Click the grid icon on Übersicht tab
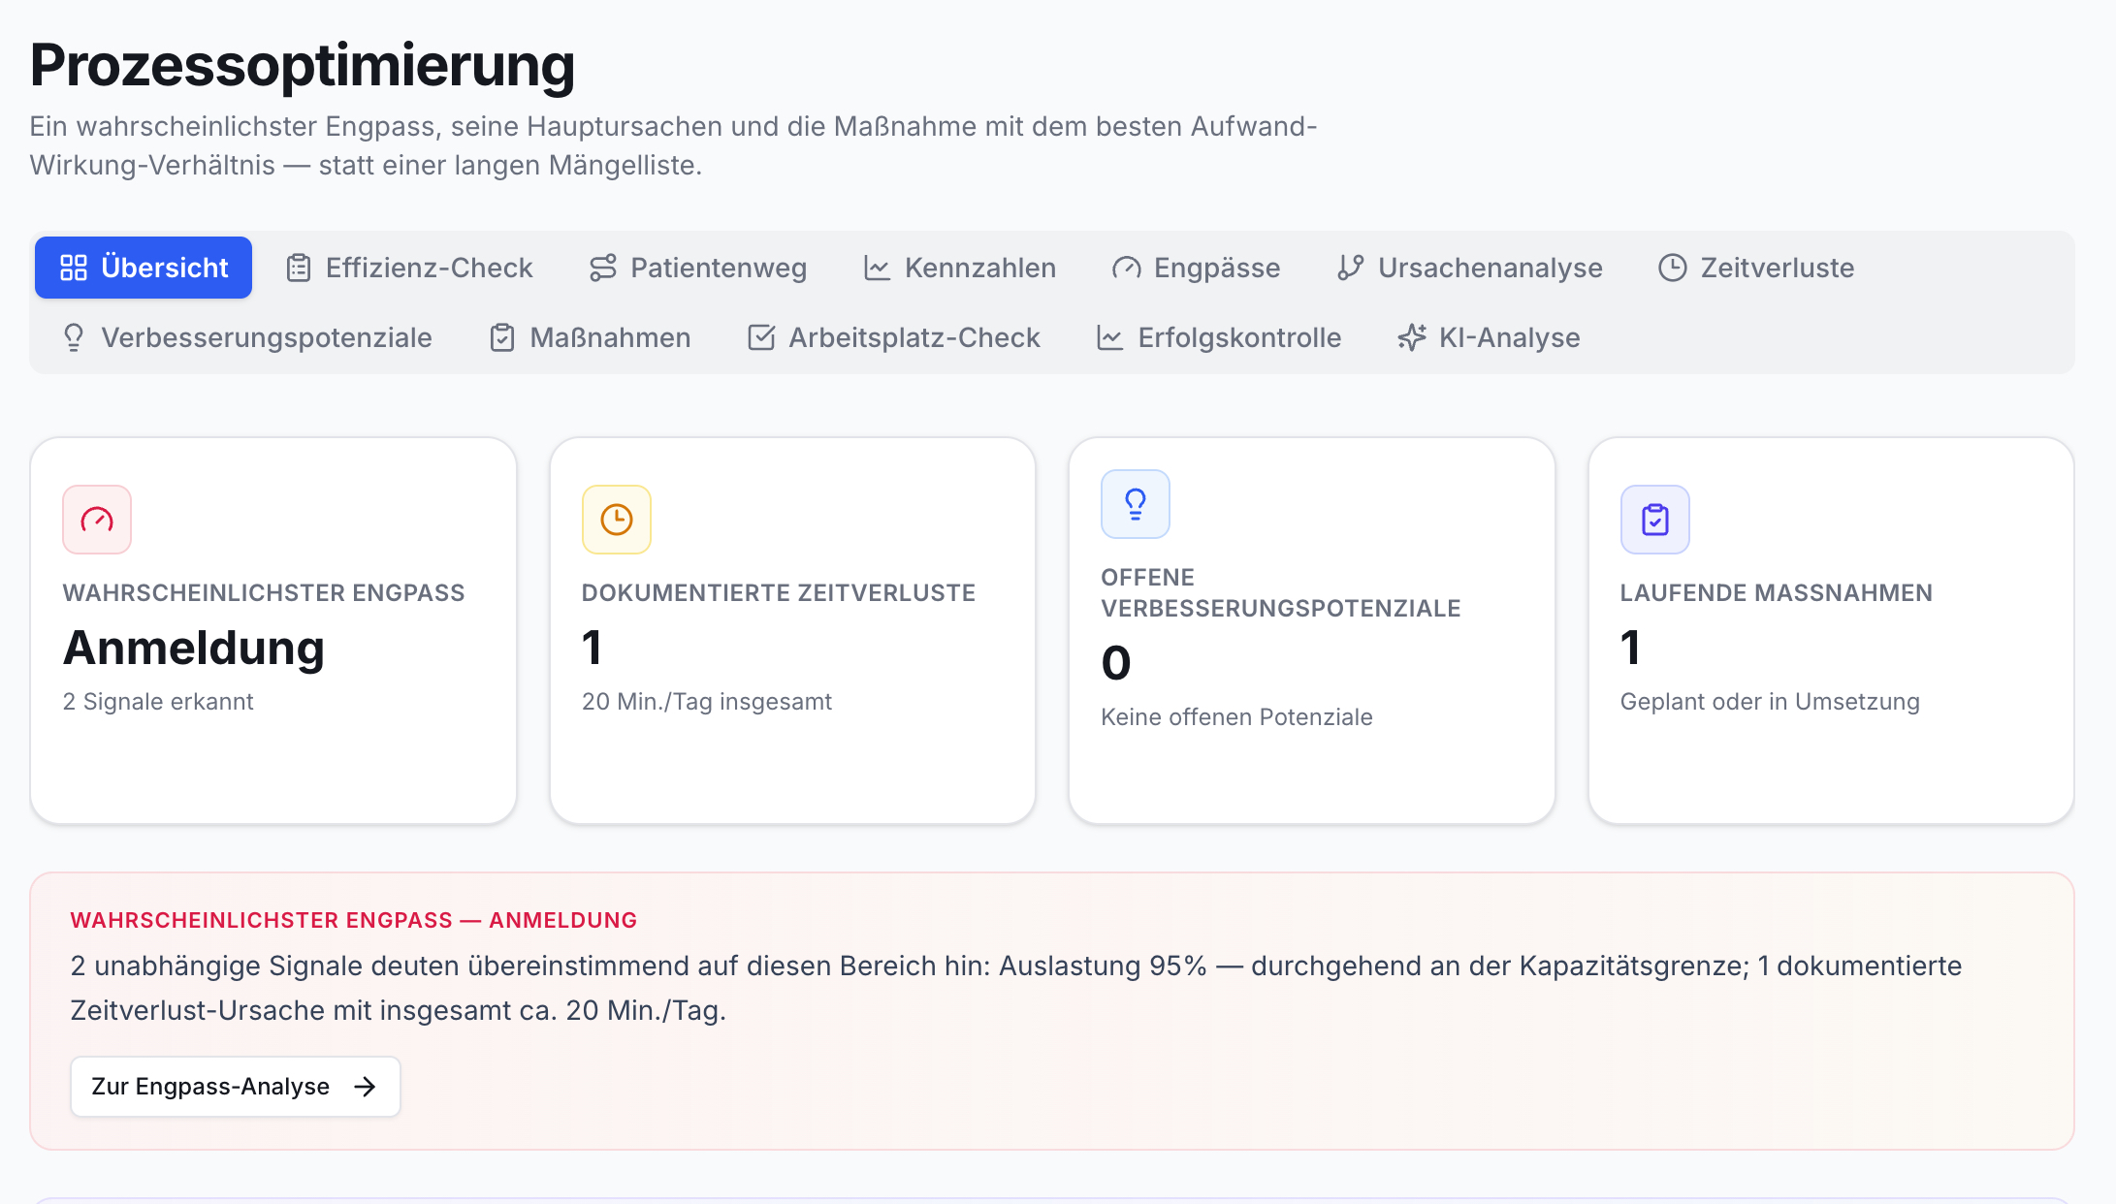The image size is (2116, 1204). 74,268
